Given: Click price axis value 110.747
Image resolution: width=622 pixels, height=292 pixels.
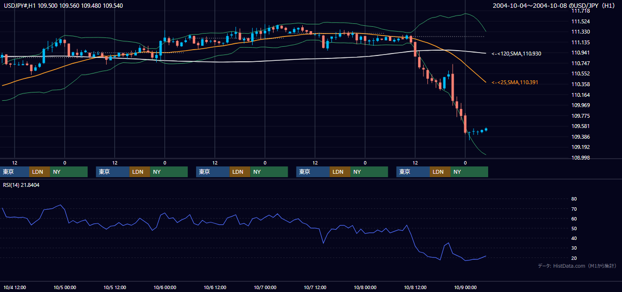Looking at the screenshot, I should [x=581, y=63].
